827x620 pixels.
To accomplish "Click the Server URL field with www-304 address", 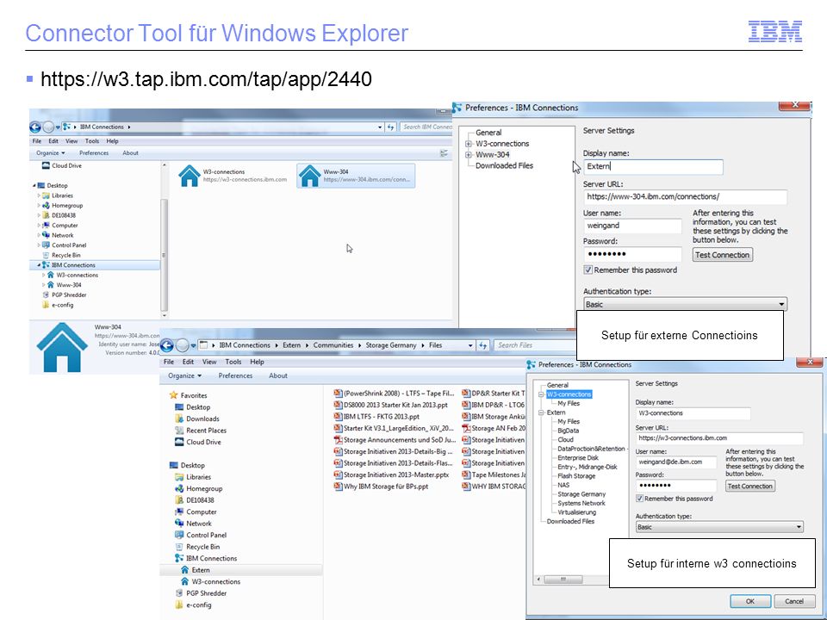I will click(685, 196).
